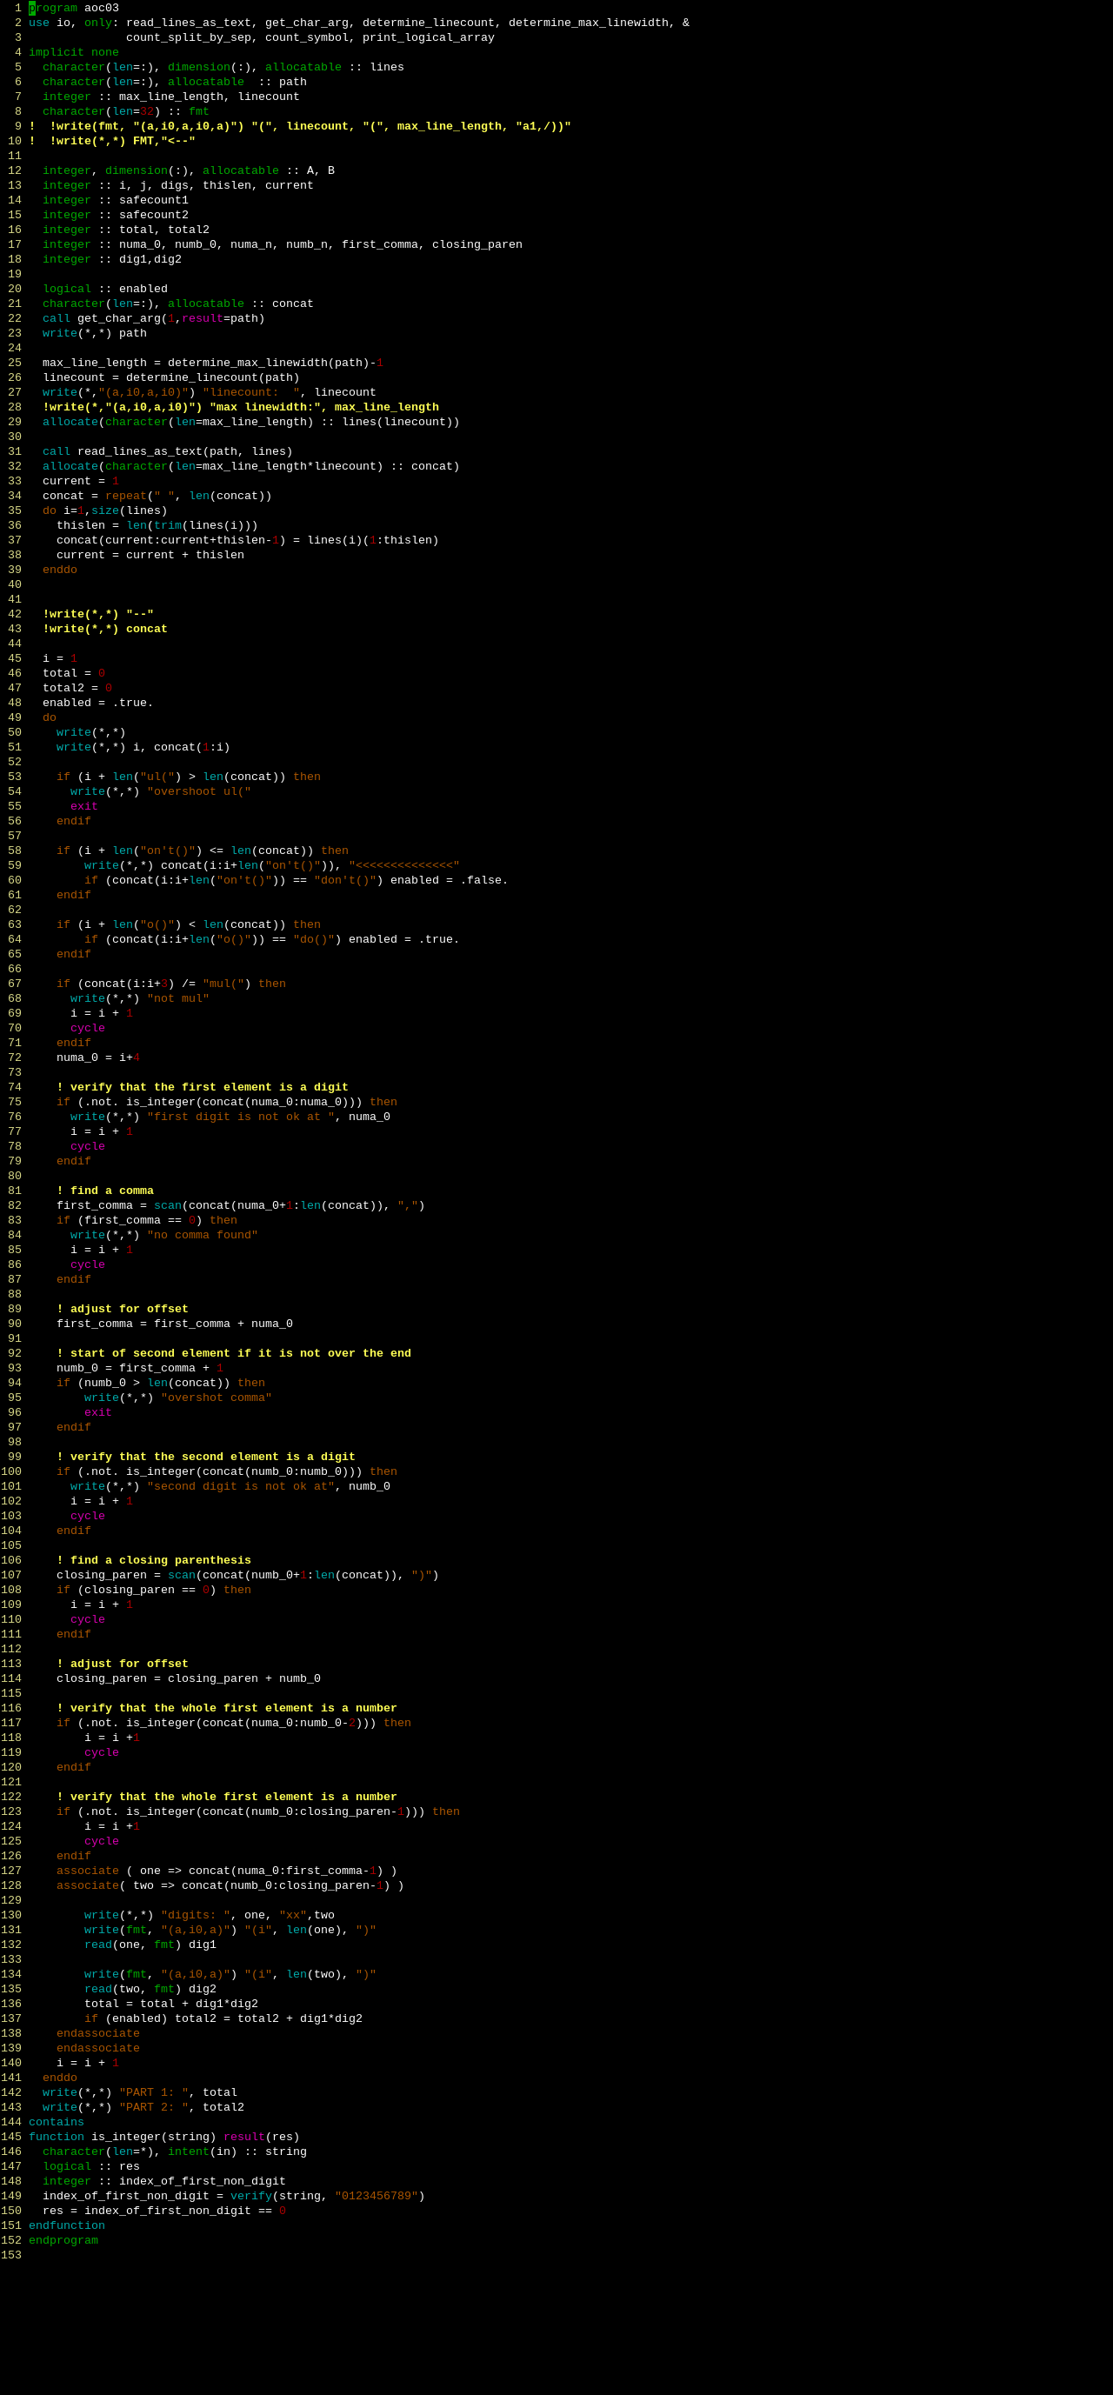Click the 'read(one, fmt) dig1' statement
1113x2395 pixels.
150,1945
